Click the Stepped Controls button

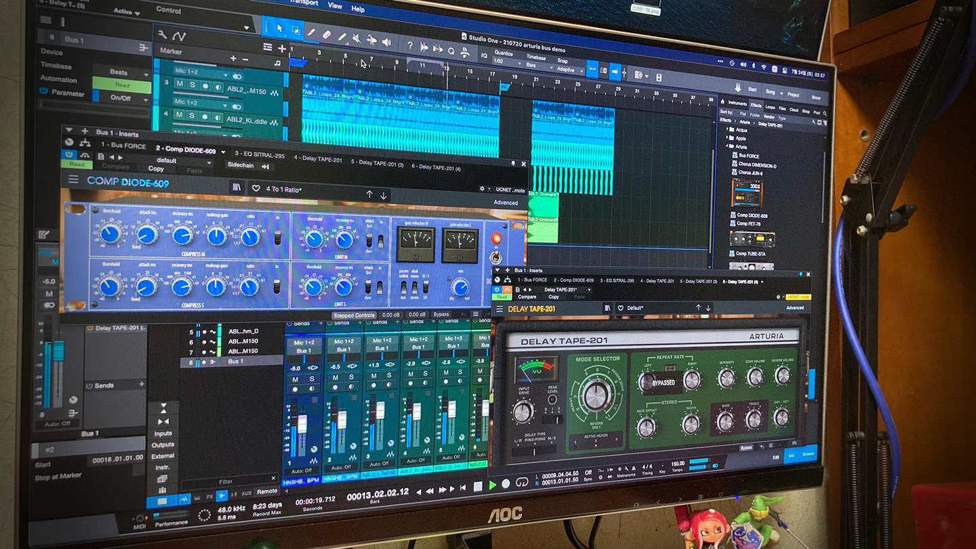pos(354,315)
